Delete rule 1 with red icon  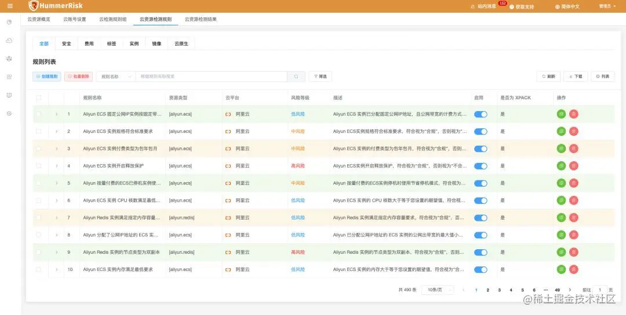click(574, 114)
